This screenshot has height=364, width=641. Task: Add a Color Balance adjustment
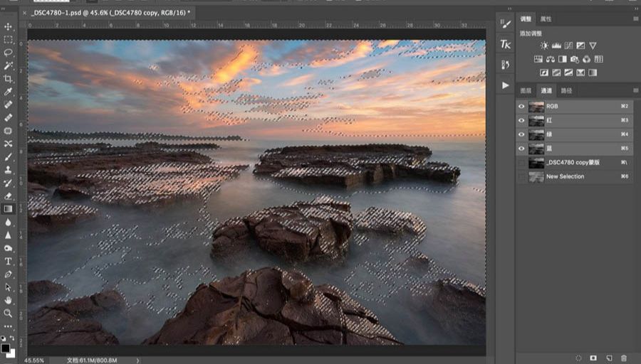tap(551, 59)
